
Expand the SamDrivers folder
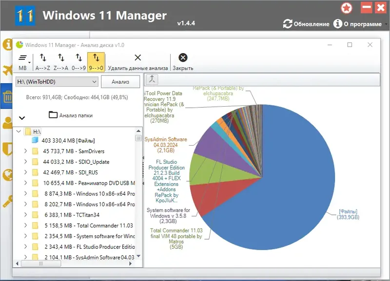pyautogui.click(x=25, y=151)
